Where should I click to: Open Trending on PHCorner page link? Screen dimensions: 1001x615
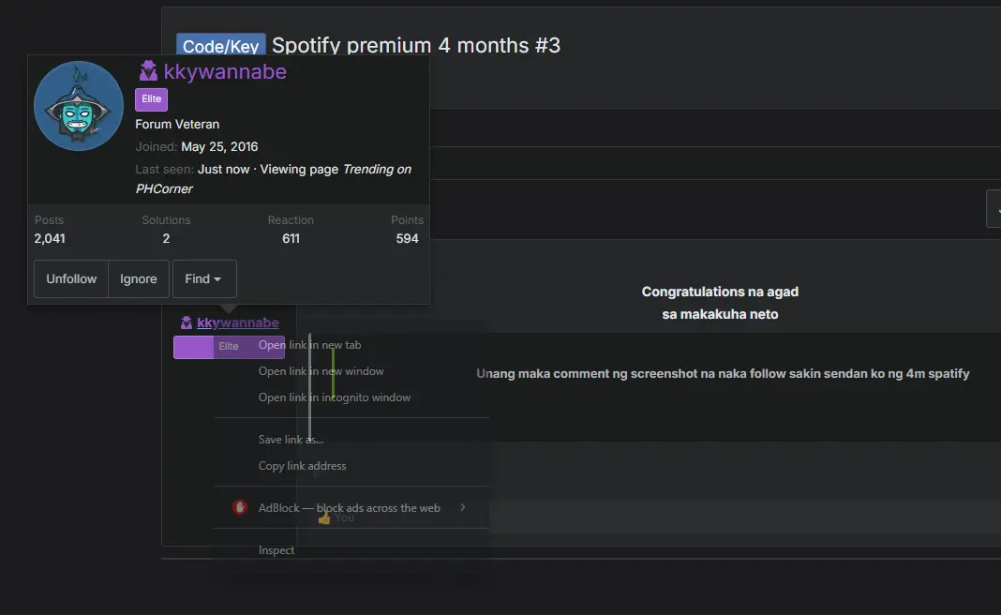274,179
